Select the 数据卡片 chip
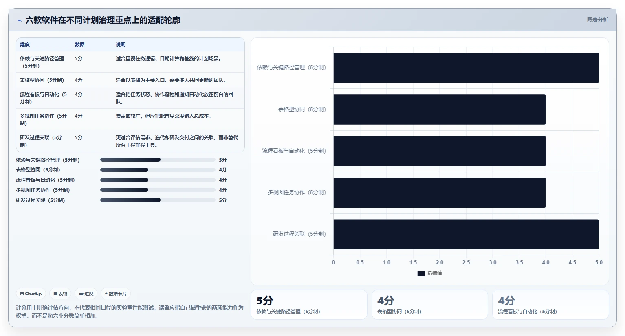625x336 pixels. coord(116,294)
